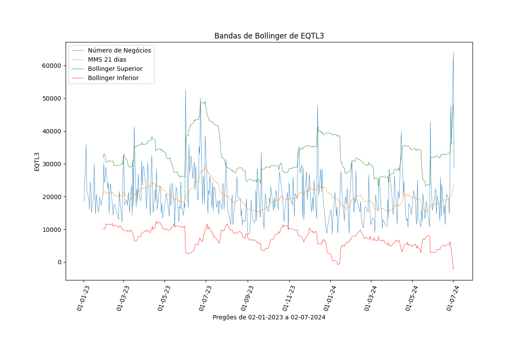Click the y-axis tick label "40000"
Screen dimensions: 525x350
click(51, 131)
